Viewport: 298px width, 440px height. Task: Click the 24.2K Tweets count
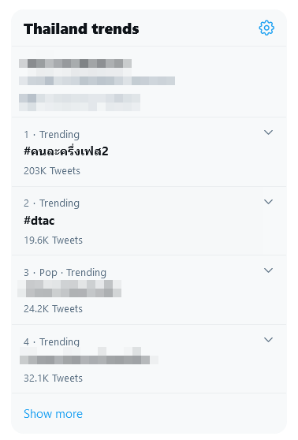[53, 308]
